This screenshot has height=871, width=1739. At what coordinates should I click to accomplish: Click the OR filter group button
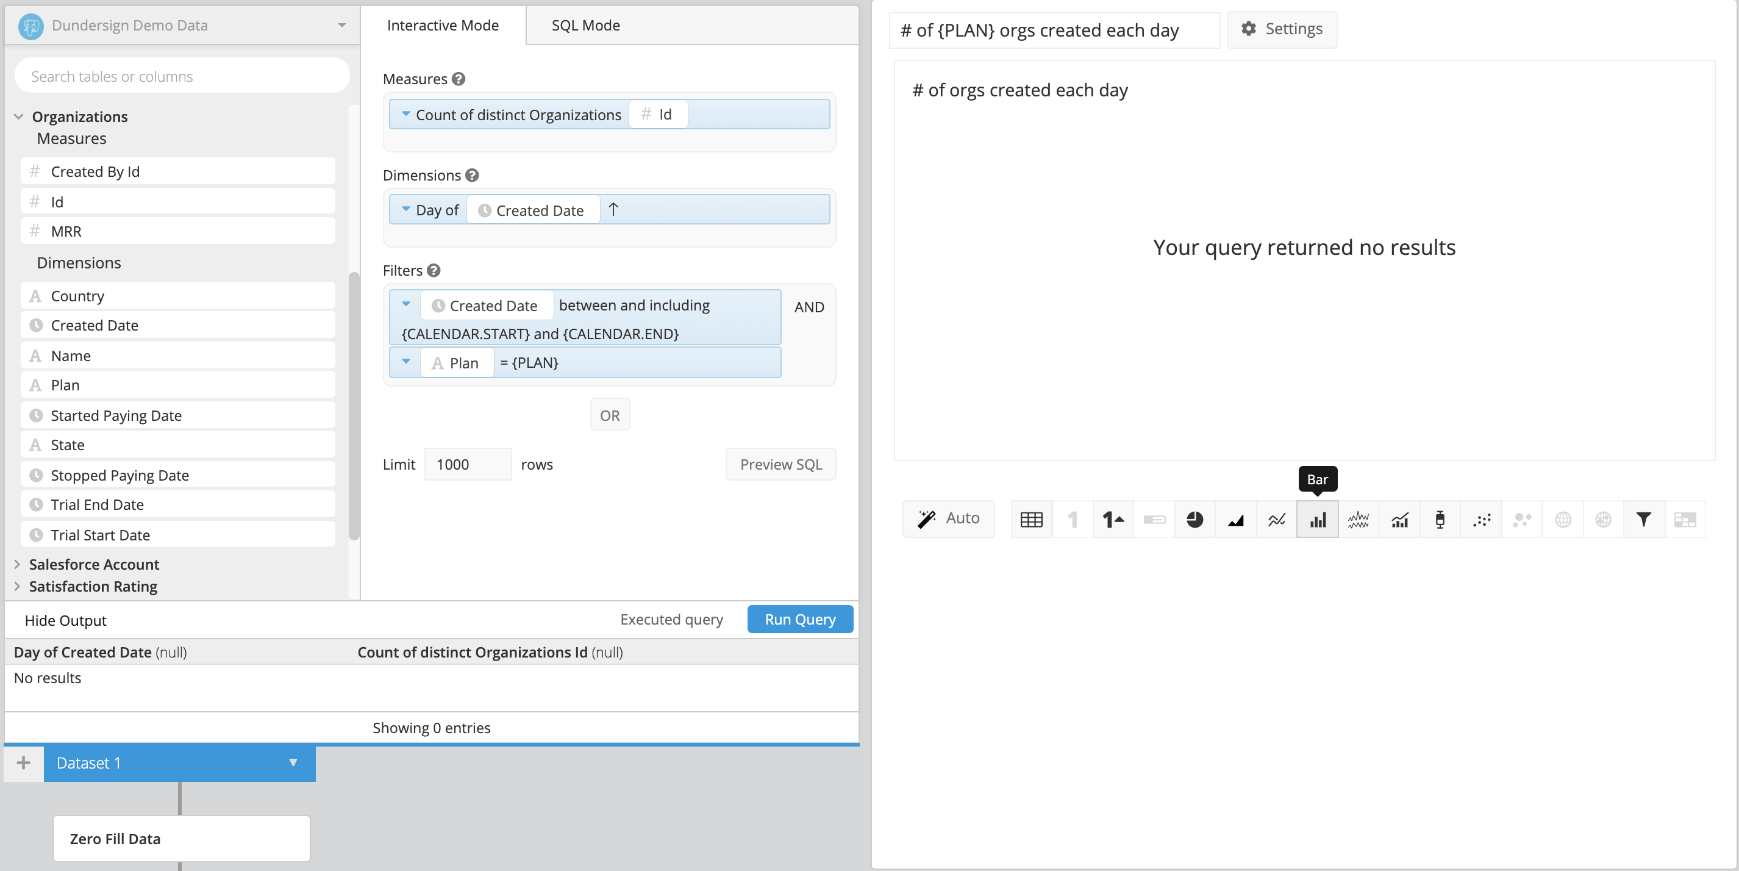point(610,415)
